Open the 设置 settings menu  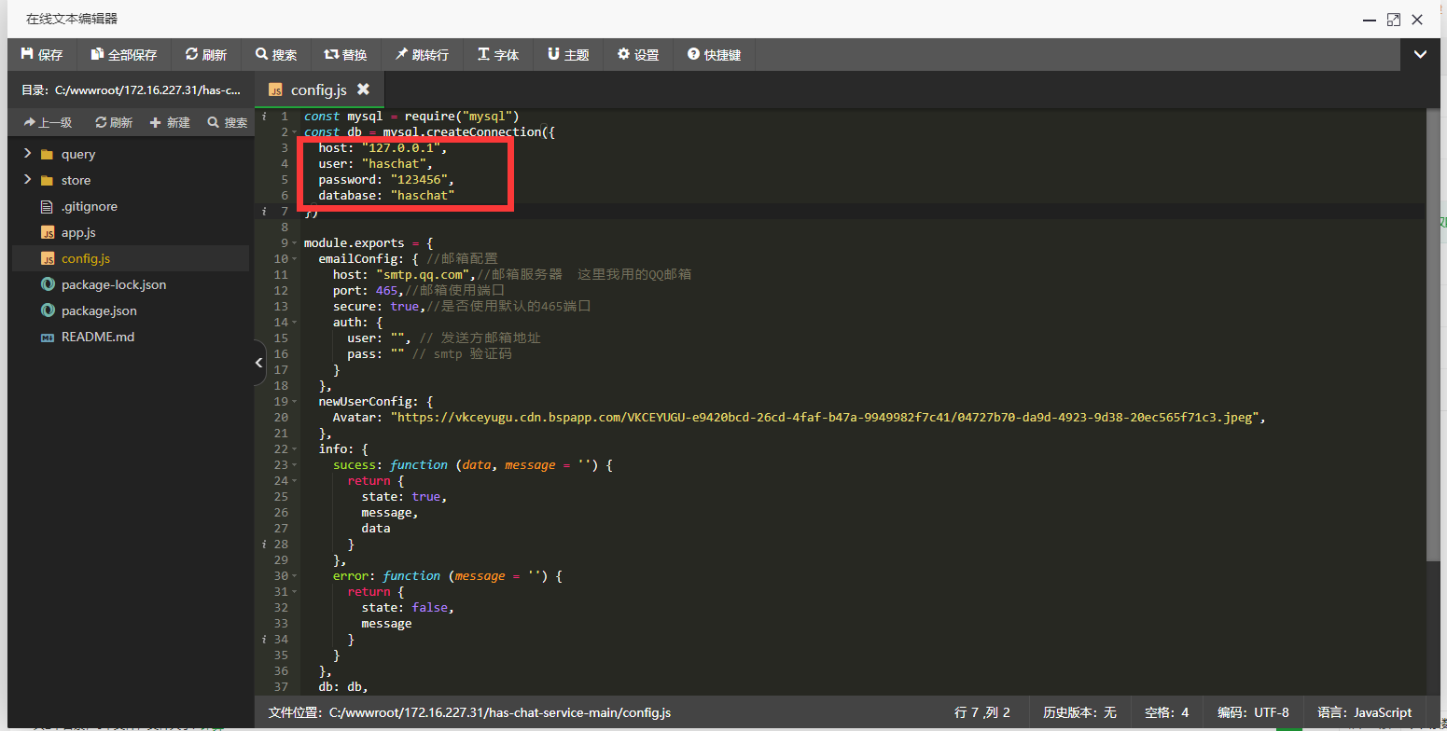point(639,55)
